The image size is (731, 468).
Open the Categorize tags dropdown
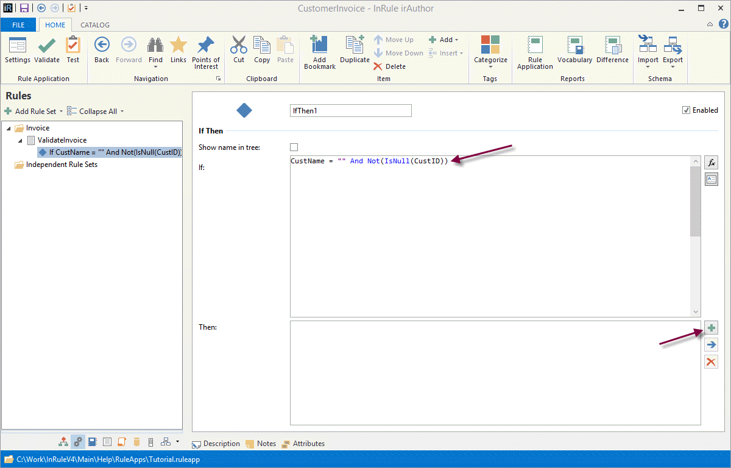490,52
